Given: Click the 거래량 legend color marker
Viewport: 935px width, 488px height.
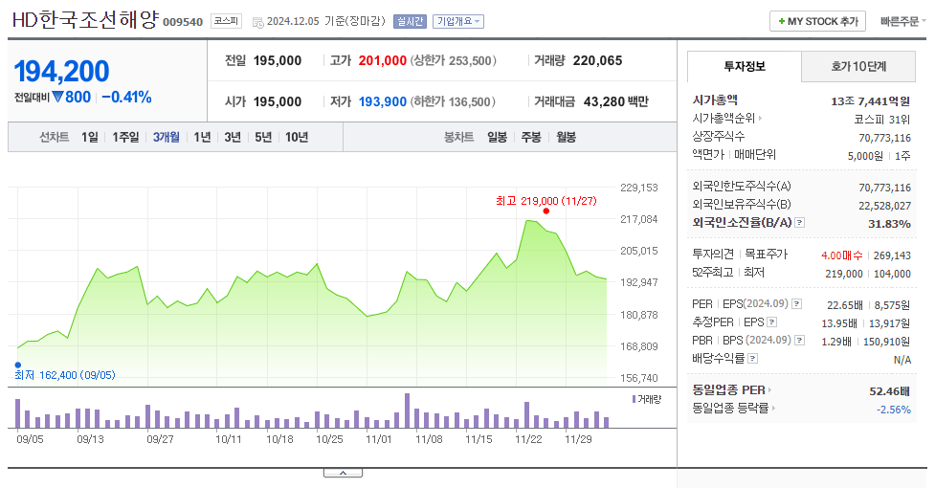Looking at the screenshot, I should click(634, 399).
